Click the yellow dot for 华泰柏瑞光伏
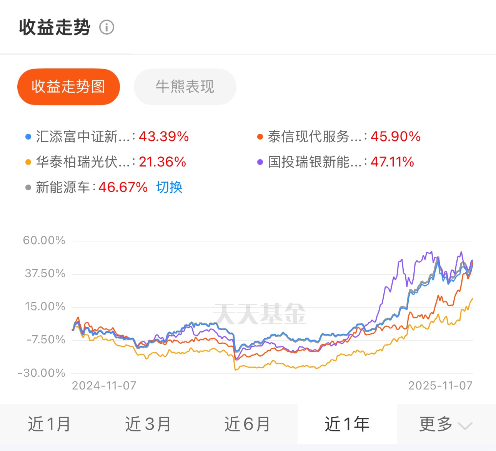Screen dimensions: 496x451 click(28, 162)
